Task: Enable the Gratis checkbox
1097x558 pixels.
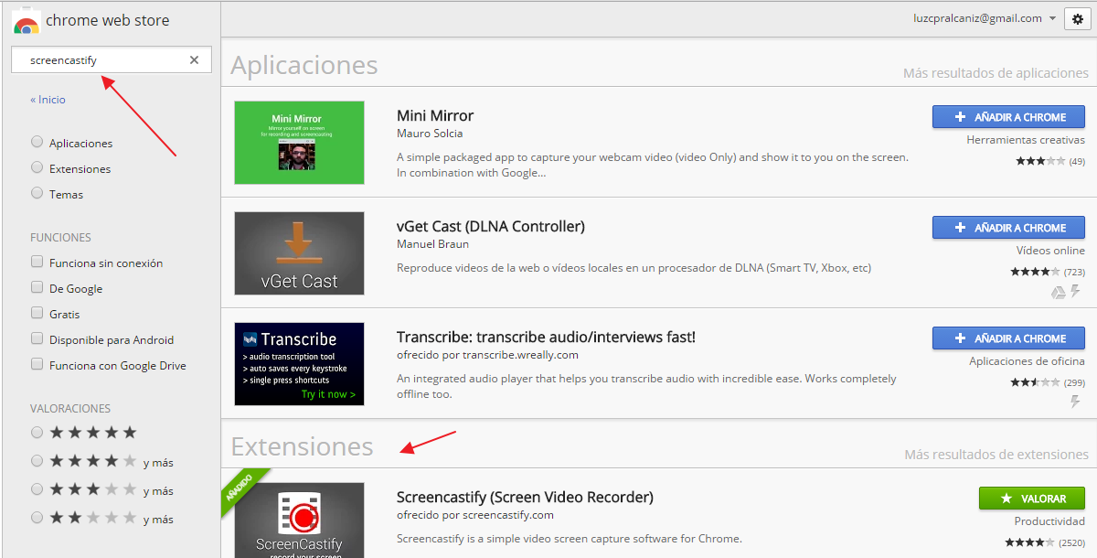Action: tap(37, 313)
